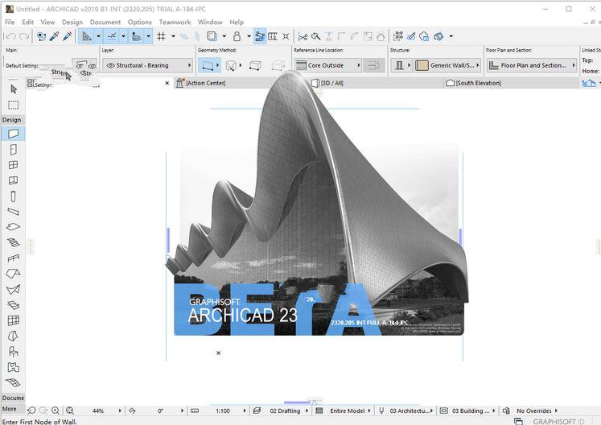Select the Column tool
The width and height of the screenshot is (601, 425).
(14, 196)
